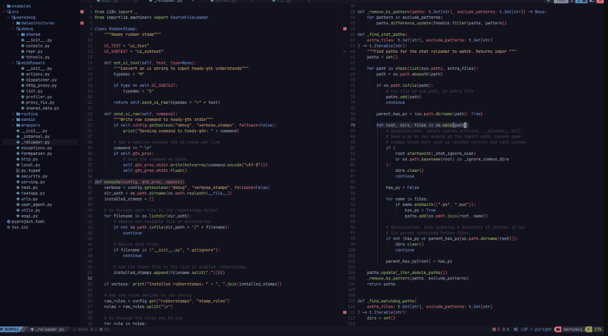
Task: Click the debug open-folder icon
Action: pyautogui.click(x=18, y=29)
